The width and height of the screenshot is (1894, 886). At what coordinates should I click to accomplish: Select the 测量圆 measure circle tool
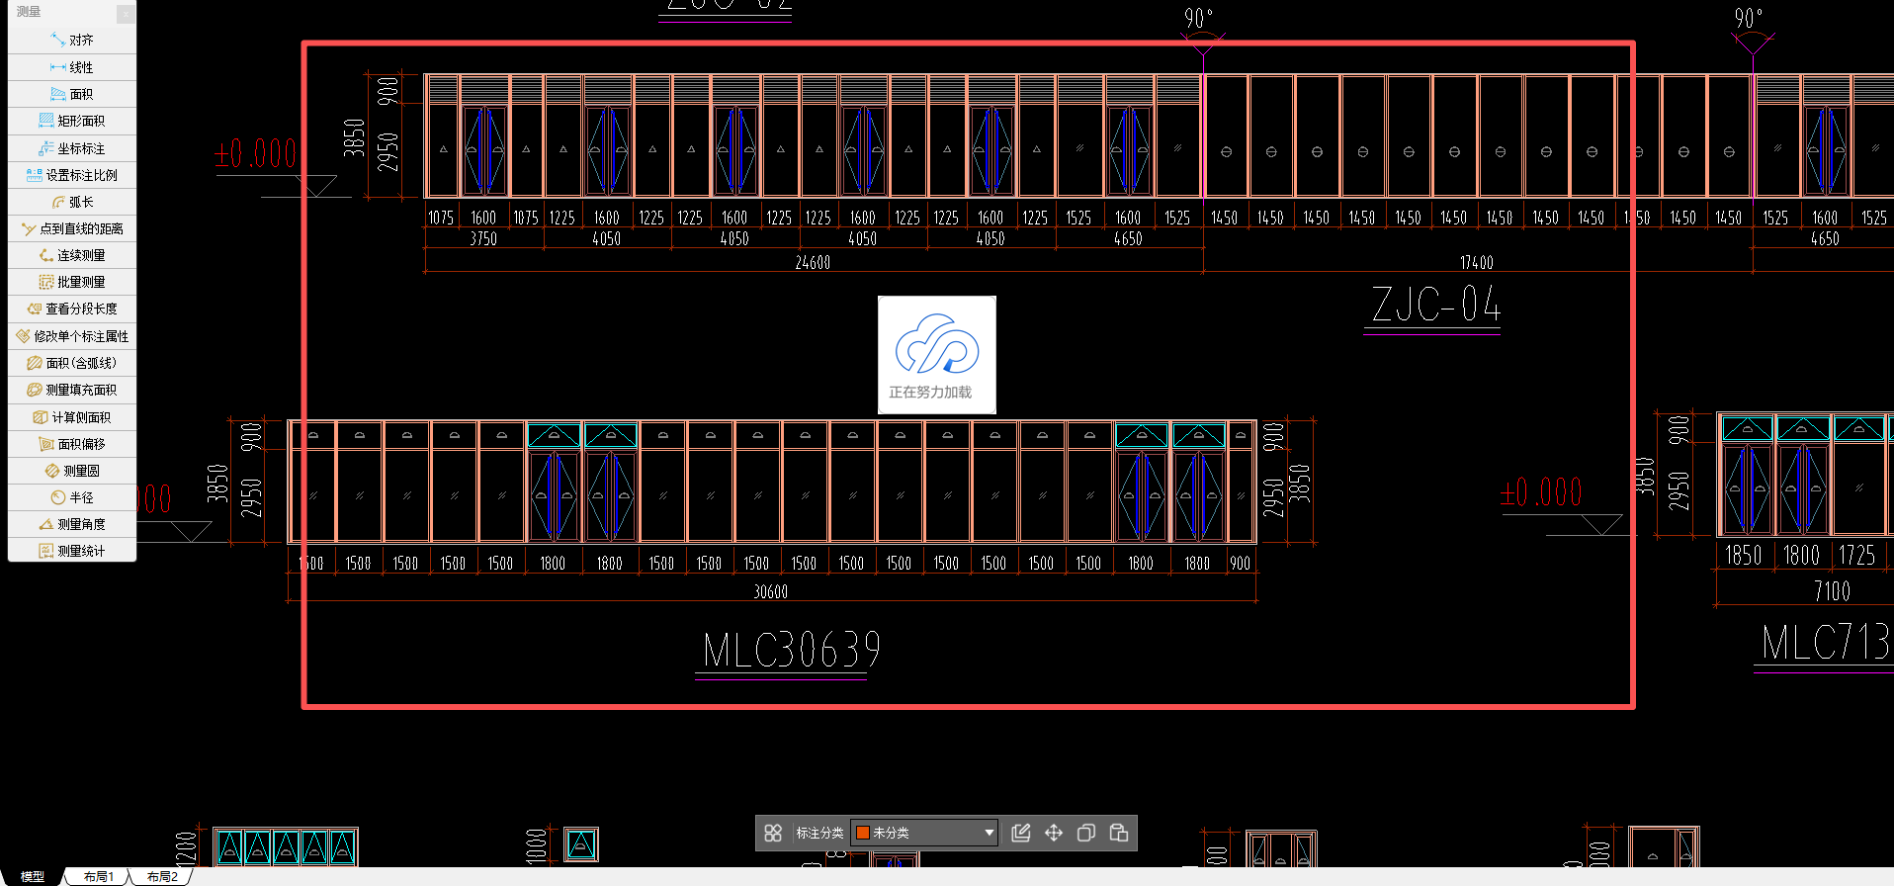[72, 471]
